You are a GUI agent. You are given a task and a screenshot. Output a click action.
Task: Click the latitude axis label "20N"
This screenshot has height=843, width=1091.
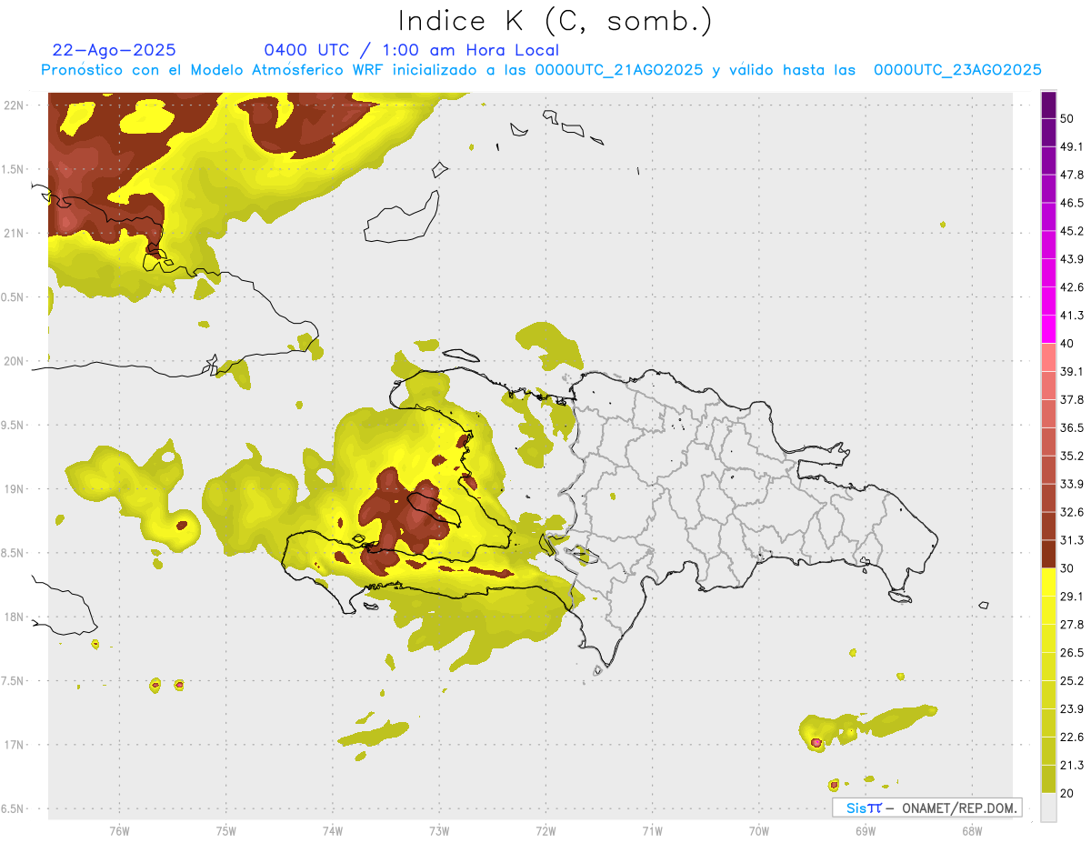click(14, 361)
